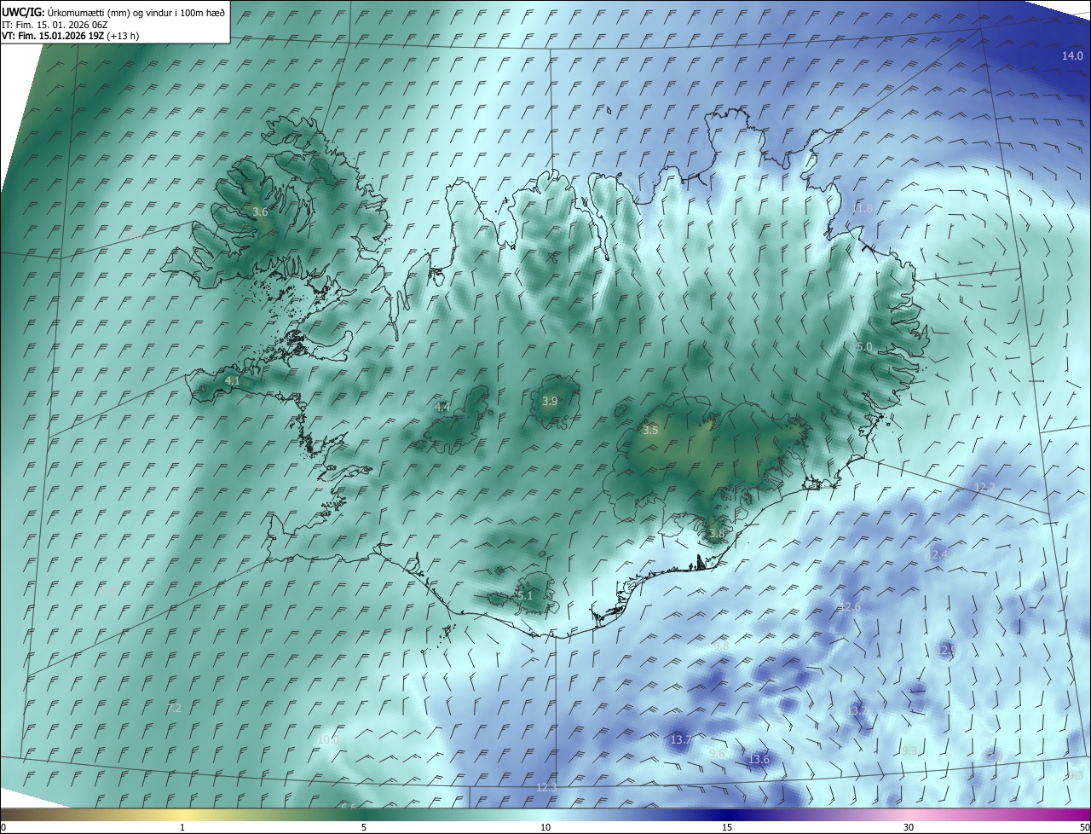Click the '15' tick on the color scale

click(x=727, y=828)
